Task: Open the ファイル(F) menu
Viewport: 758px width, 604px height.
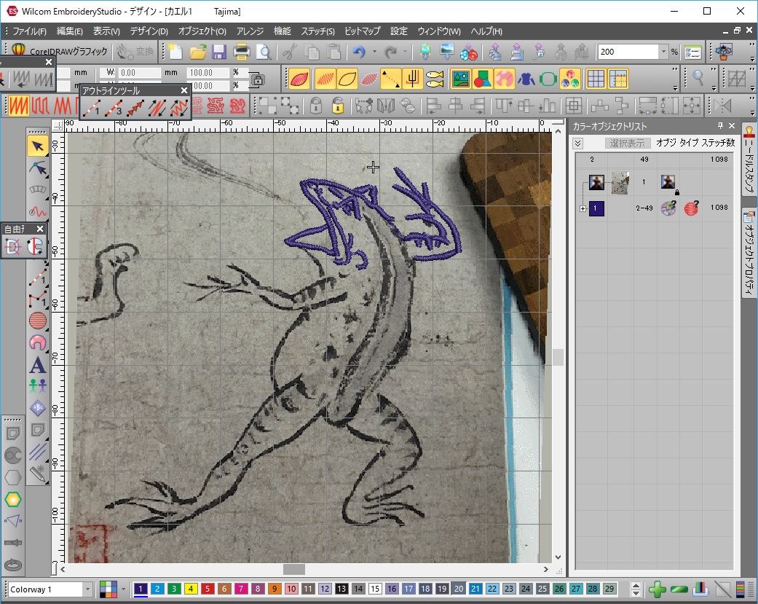Action: point(29,31)
